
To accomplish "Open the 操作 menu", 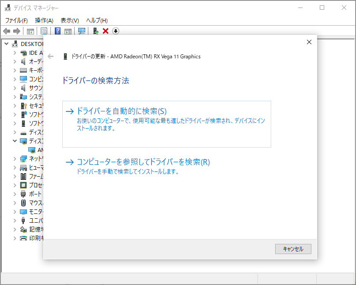I will (x=44, y=20).
